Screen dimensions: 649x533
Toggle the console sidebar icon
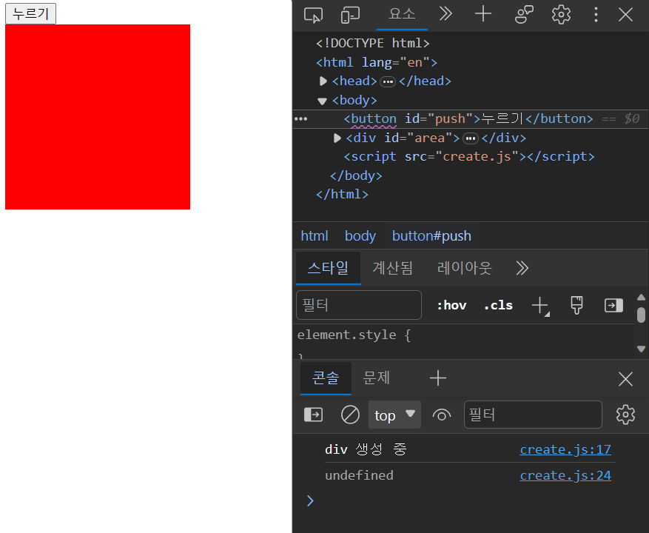[x=313, y=415]
